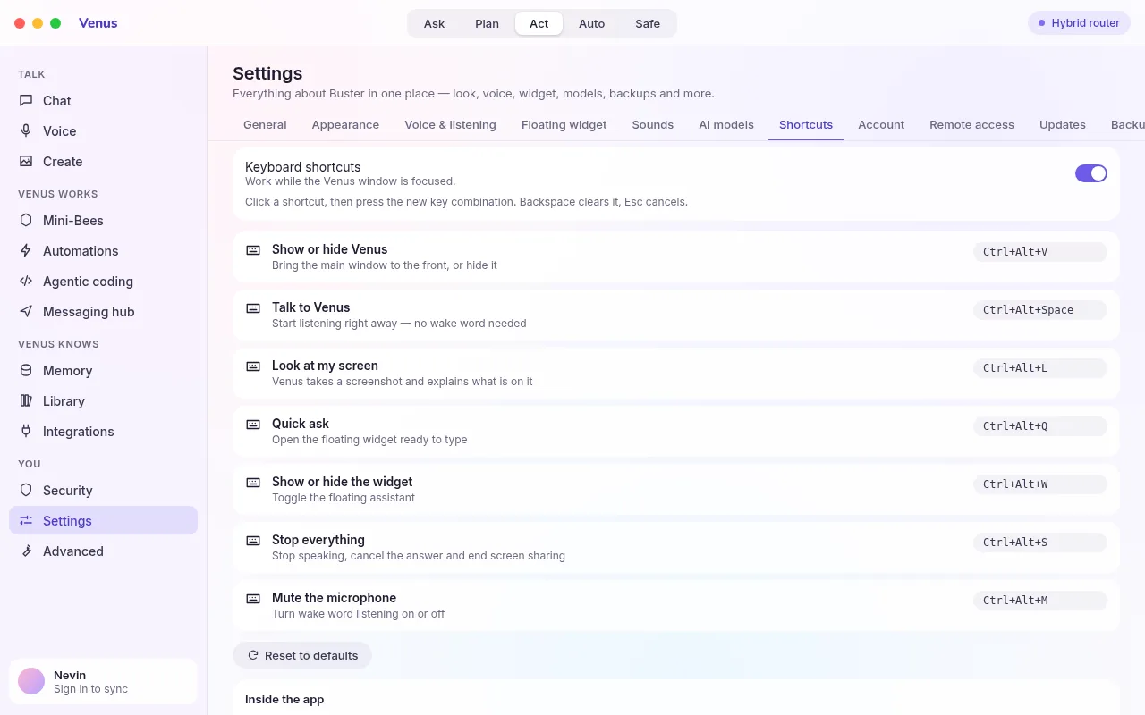The height and width of the screenshot is (715, 1145).
Task: Click the Settings sliders icon in sidebar
Action: 26,521
